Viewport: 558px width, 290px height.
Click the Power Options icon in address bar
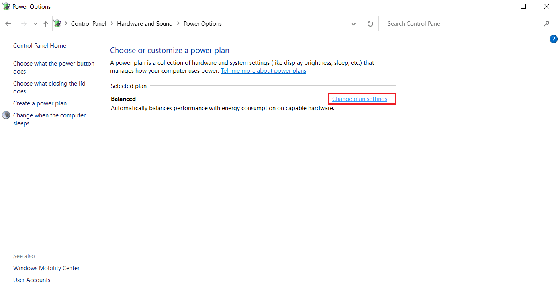pyautogui.click(x=57, y=23)
